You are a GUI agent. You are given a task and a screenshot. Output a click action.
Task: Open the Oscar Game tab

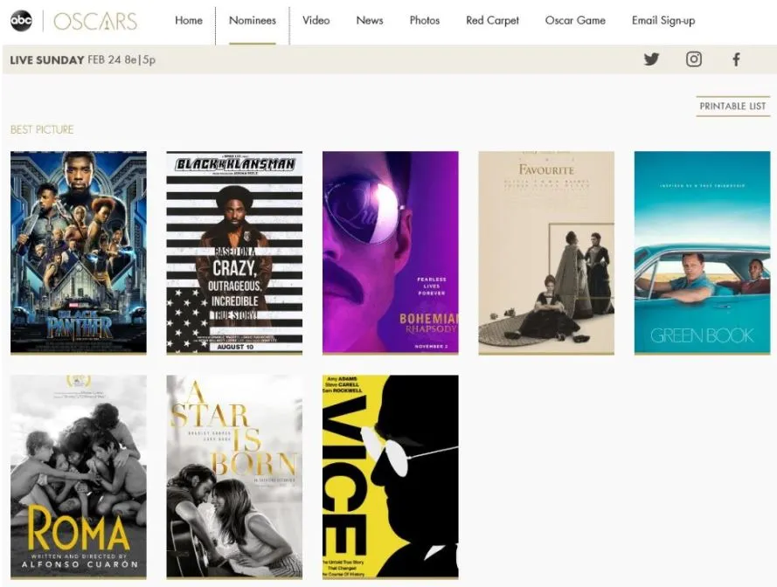tap(575, 20)
